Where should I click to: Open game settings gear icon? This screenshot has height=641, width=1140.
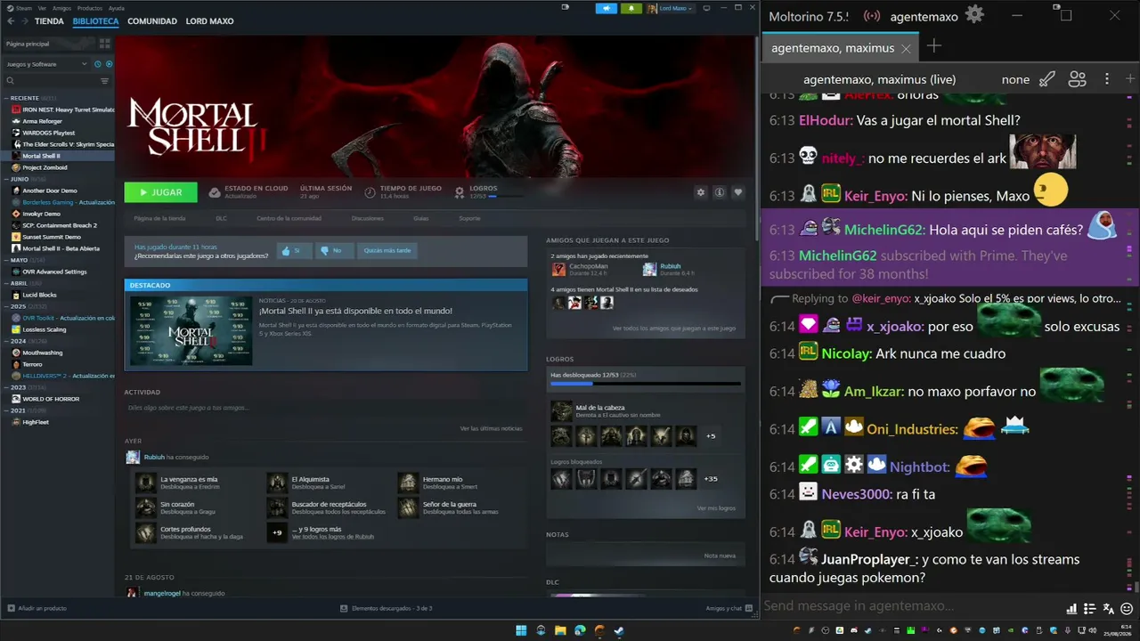[701, 192]
